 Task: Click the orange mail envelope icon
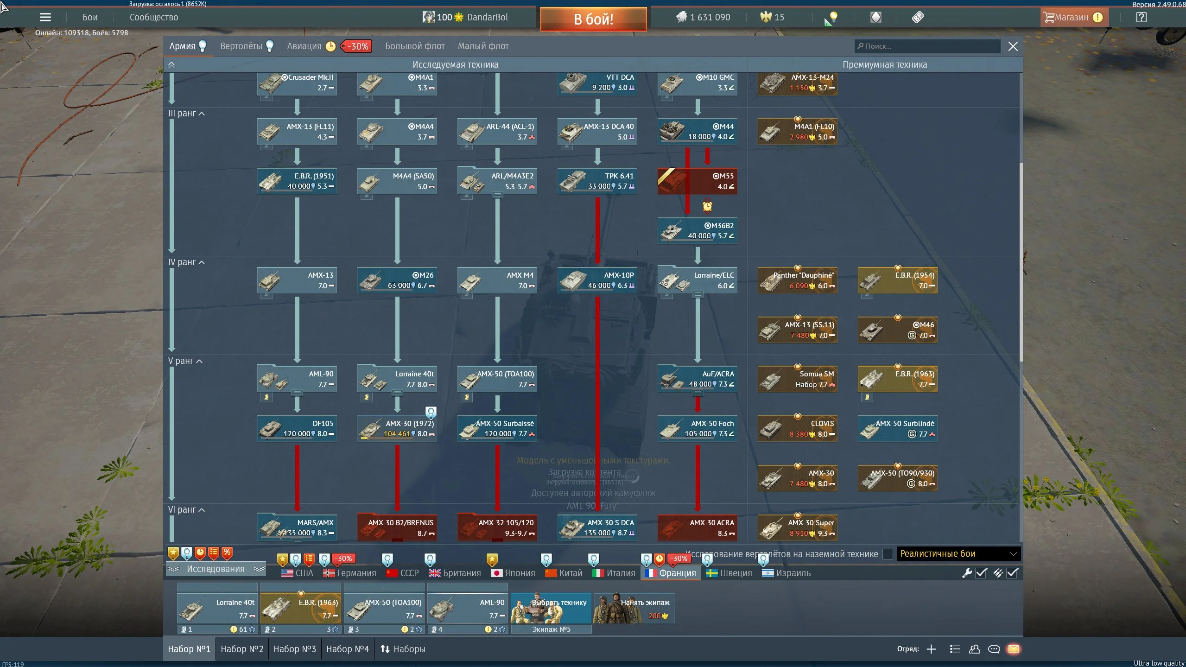pyautogui.click(x=1013, y=649)
